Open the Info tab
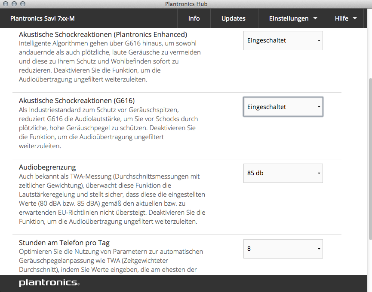The height and width of the screenshot is (292, 372). coord(194,18)
